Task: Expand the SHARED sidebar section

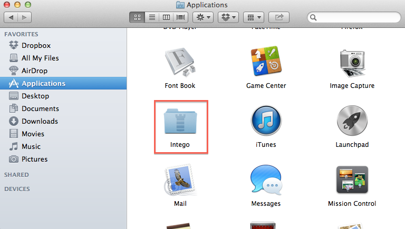Action: (16, 175)
